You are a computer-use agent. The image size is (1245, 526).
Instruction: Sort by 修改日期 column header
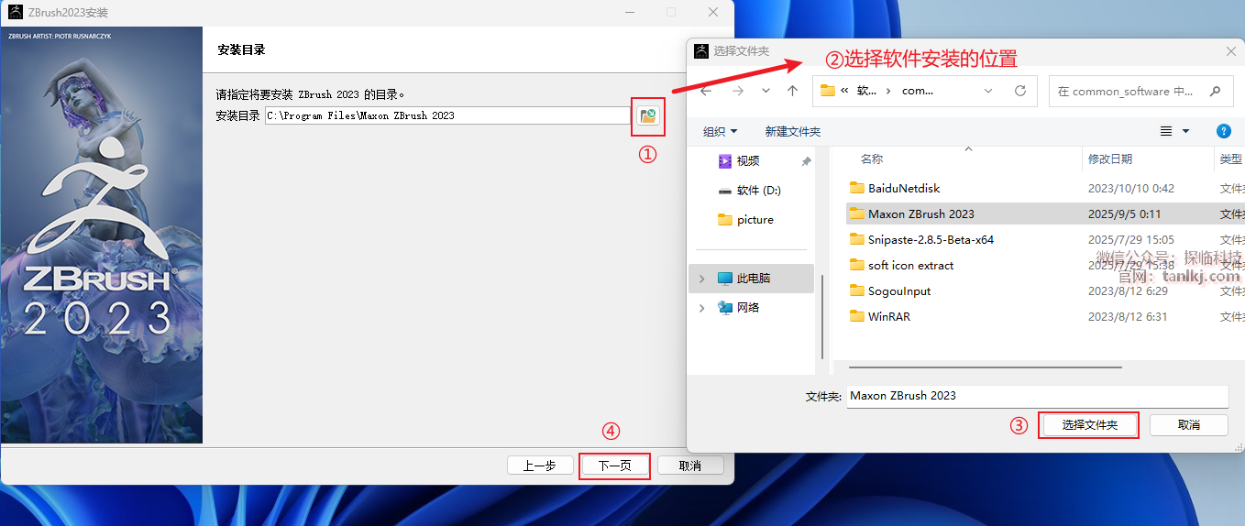[1110, 159]
